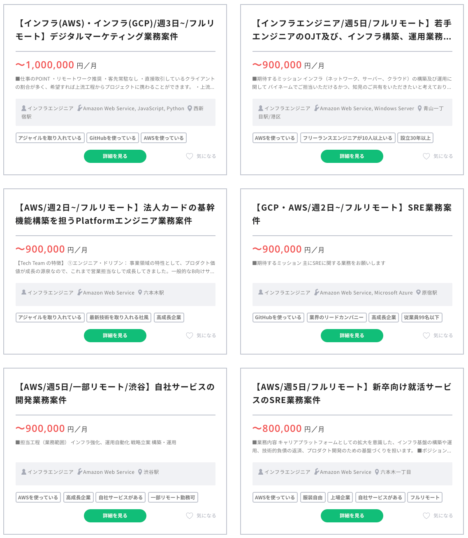This screenshot has width=468, height=538.
Task: Open the 法人カード Platformエンジニア job title
Action: [x=115, y=214]
